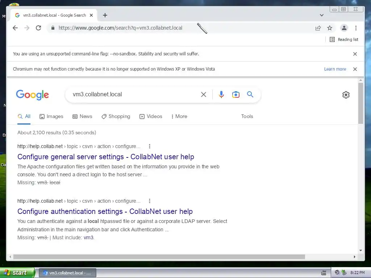Open Google search settings gear

[x=346, y=95]
